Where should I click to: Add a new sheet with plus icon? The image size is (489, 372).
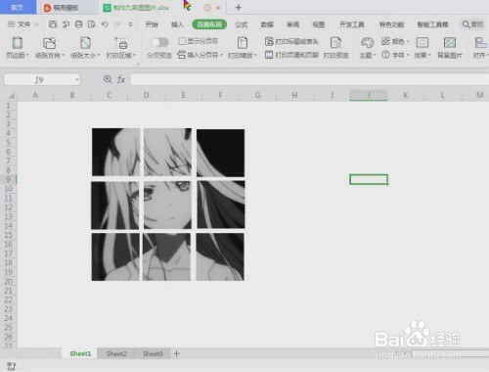pyautogui.click(x=177, y=353)
